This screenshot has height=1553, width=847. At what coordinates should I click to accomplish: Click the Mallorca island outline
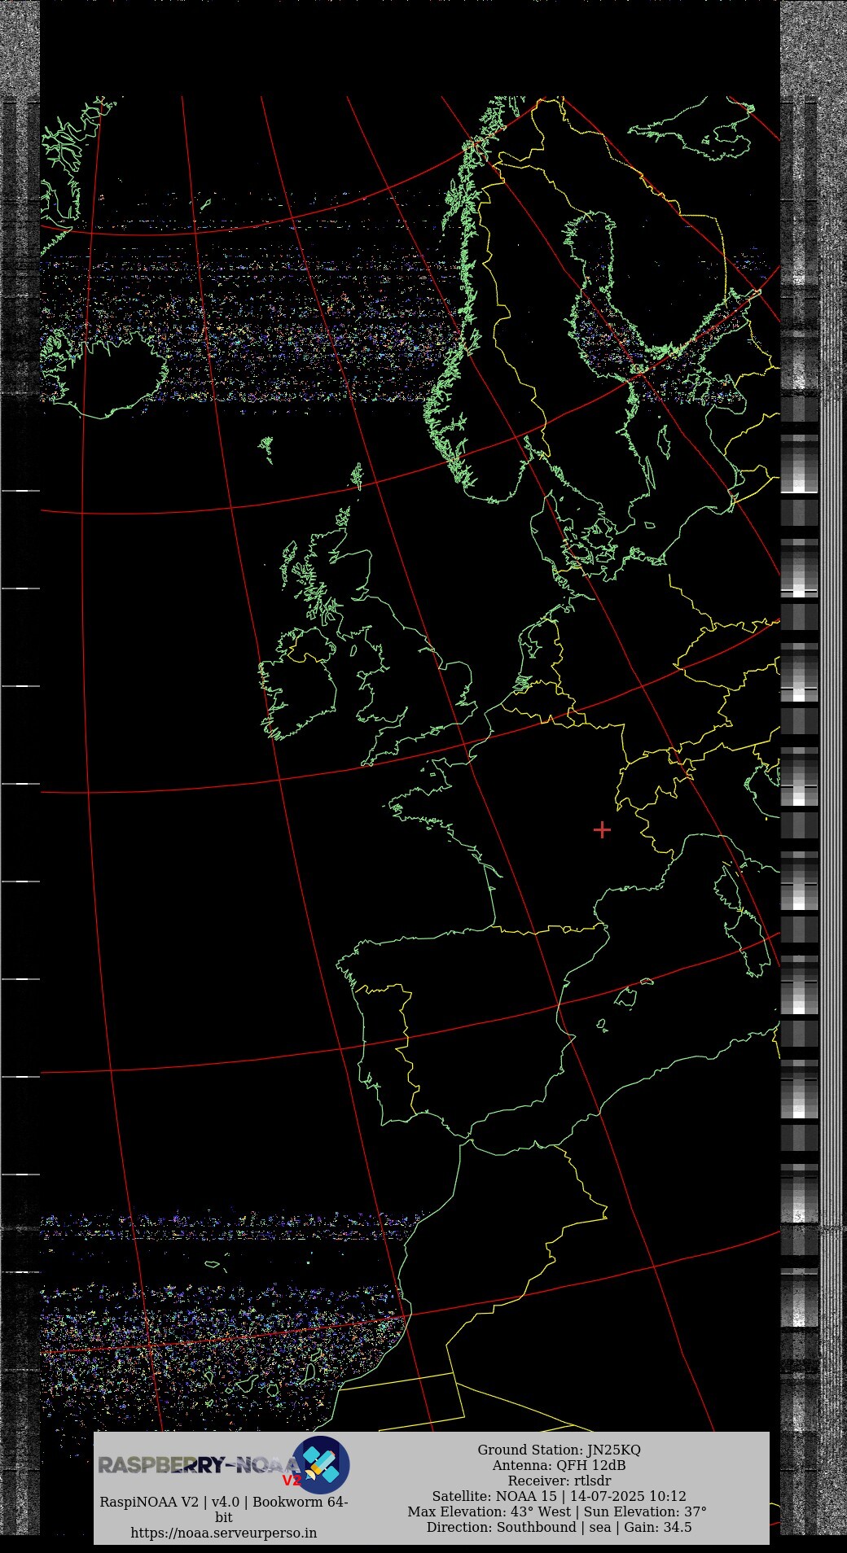point(626,997)
